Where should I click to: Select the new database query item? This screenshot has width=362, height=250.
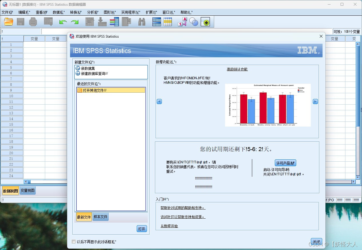click(x=92, y=73)
